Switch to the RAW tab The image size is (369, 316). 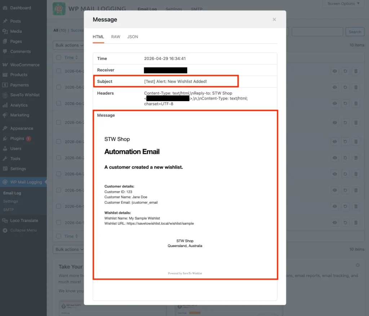[116, 37]
